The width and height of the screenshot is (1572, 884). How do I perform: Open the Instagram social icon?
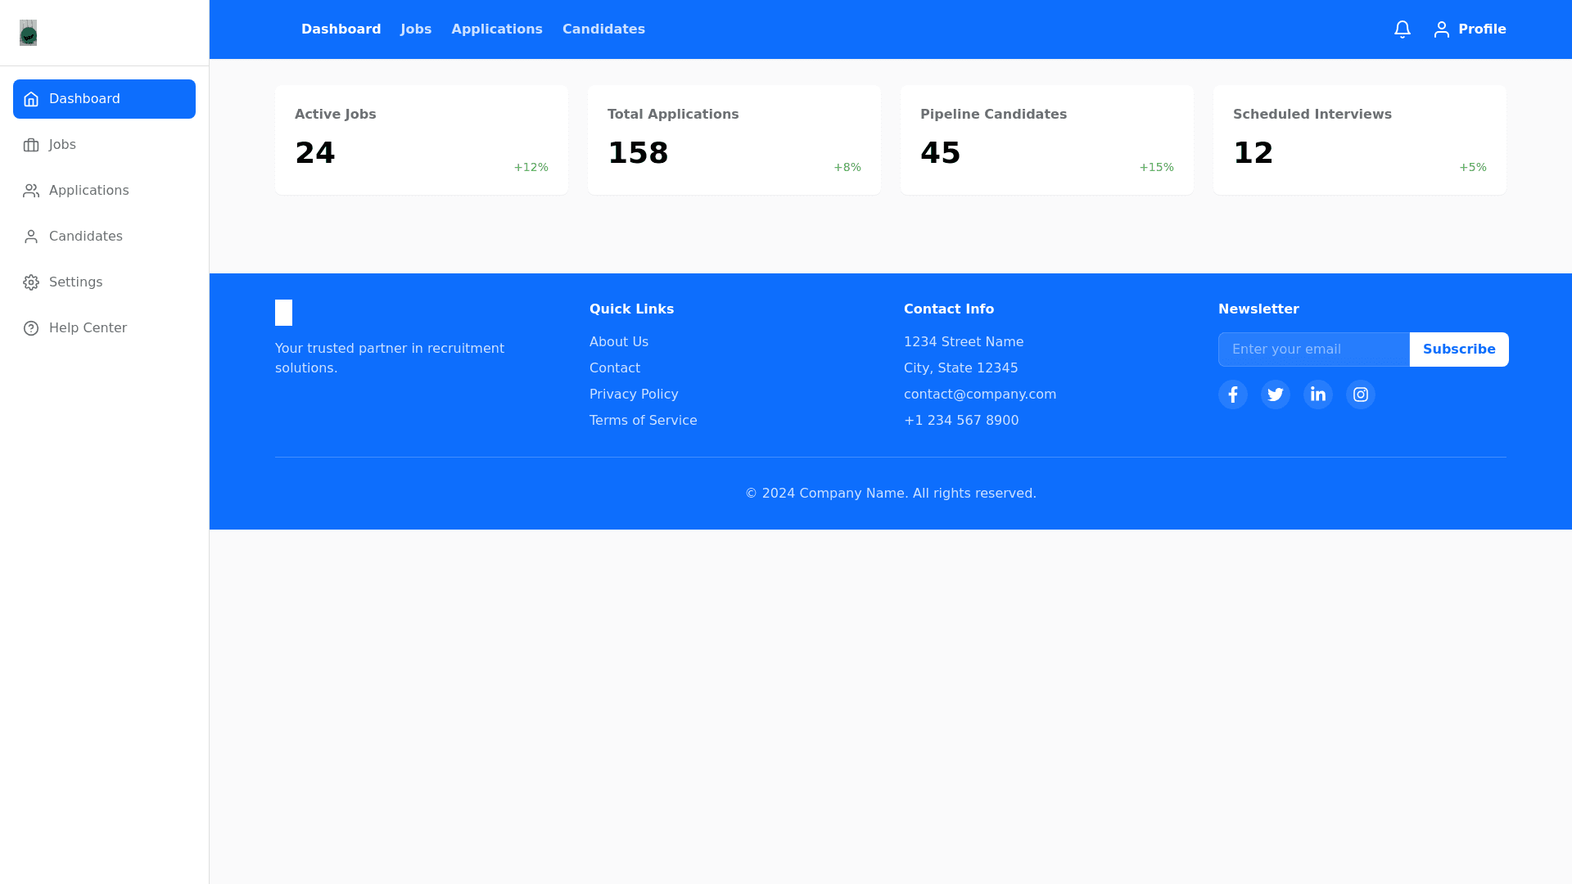tap(1360, 395)
